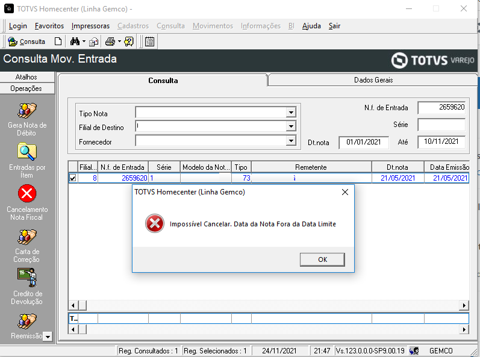This screenshot has height=357, width=480.
Task: Click the Modelo da Not... column header
Action: pyautogui.click(x=206, y=167)
